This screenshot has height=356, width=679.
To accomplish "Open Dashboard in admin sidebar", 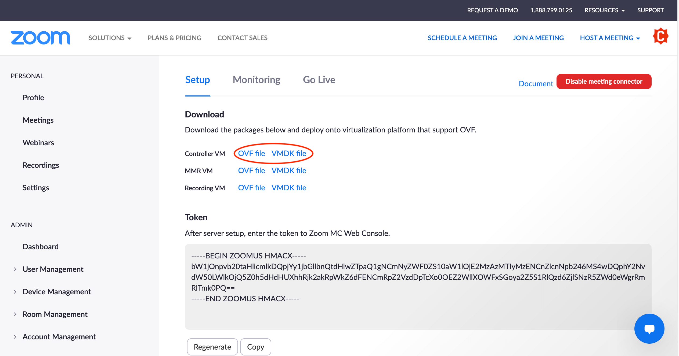I will (41, 247).
